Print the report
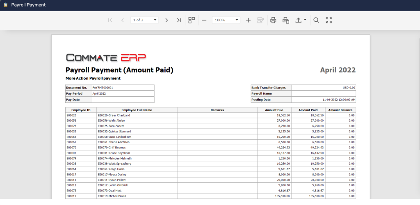420x205 pixels. [273, 20]
